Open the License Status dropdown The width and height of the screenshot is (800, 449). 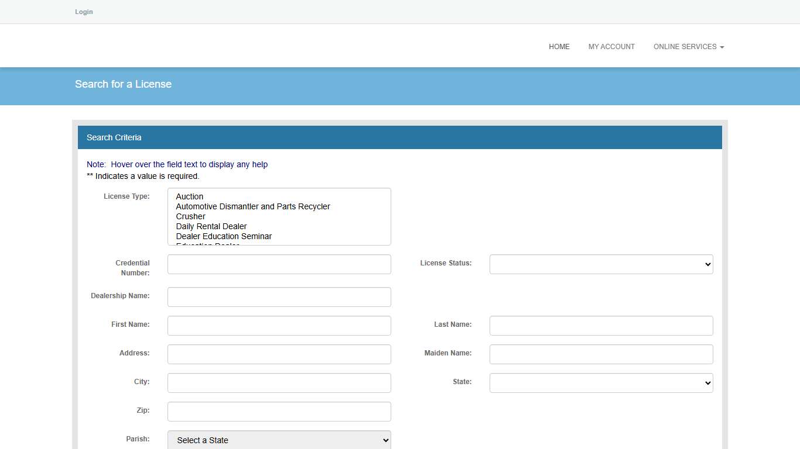[x=600, y=264]
